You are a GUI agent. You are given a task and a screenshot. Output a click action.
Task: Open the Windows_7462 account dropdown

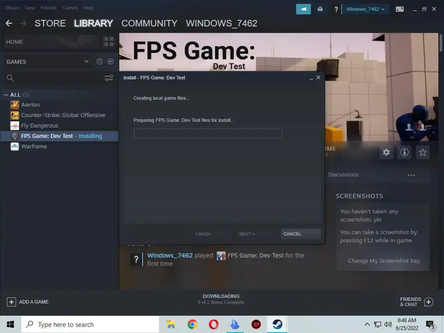click(365, 9)
